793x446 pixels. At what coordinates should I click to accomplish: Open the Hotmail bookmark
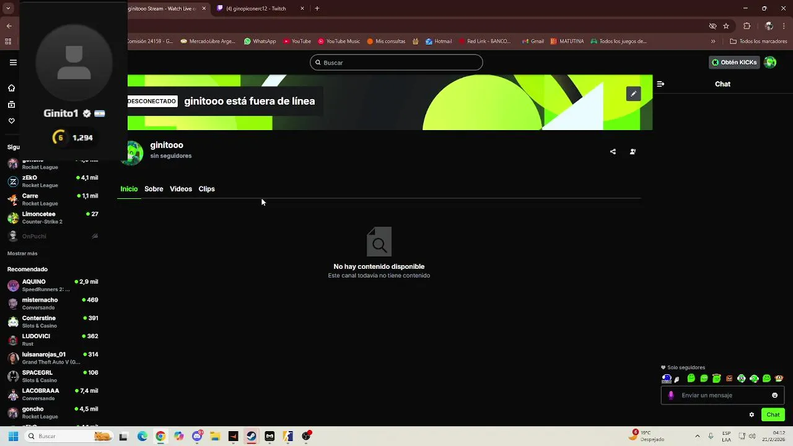pos(439,42)
